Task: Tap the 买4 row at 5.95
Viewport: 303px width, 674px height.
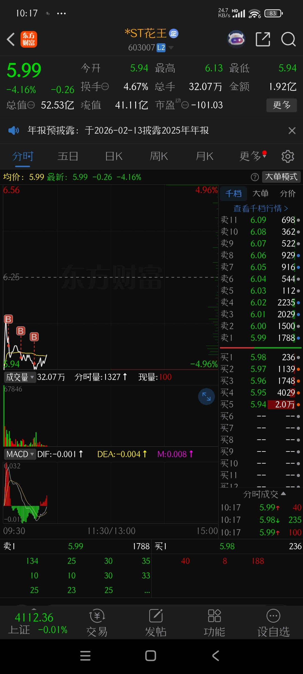Action: point(260,392)
